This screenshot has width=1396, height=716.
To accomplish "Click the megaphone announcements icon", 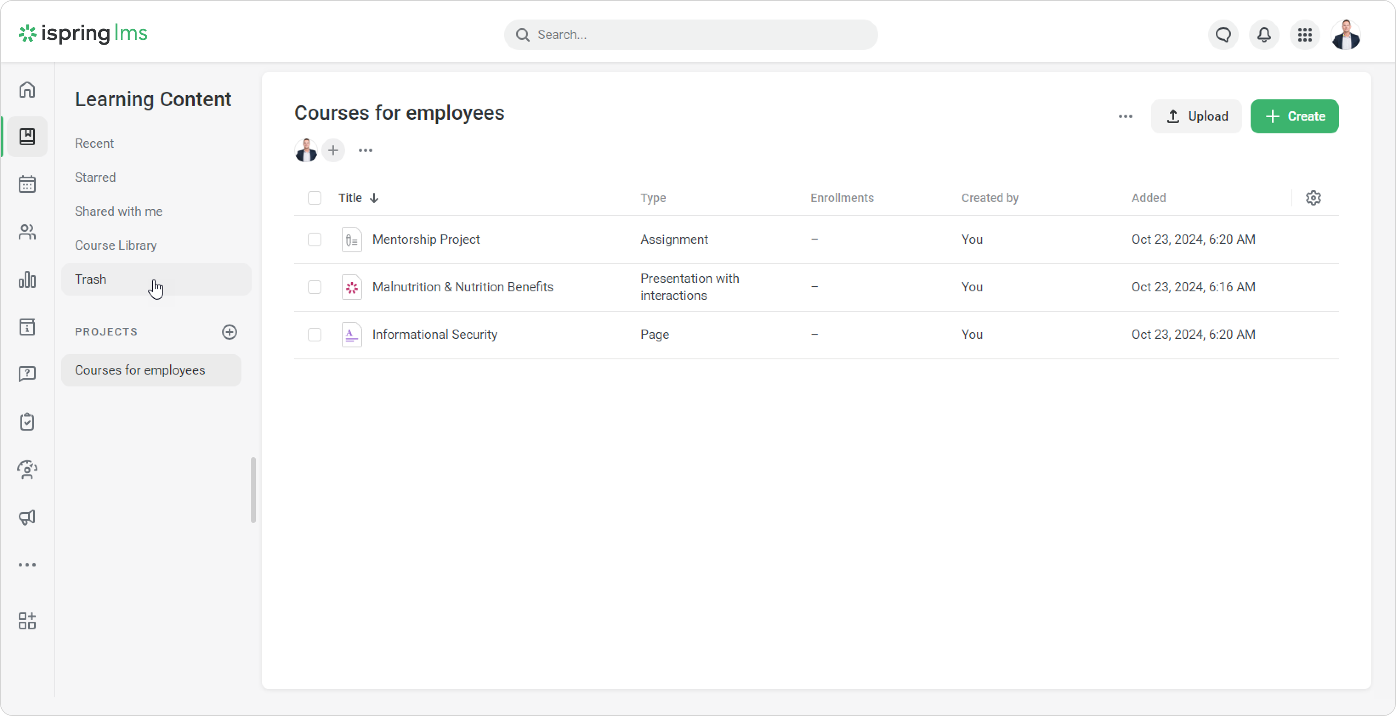I will (x=27, y=517).
